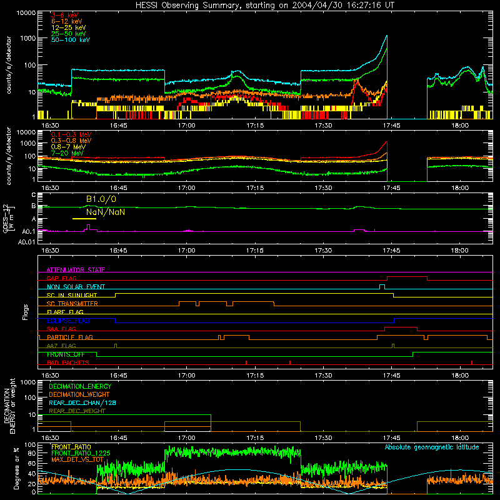Click the Degrees or % axis title

(x=16, y=468)
